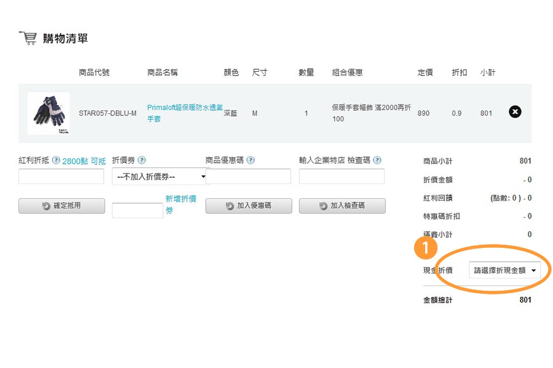553x368 pixels.
Task: Click the 加入檢查碼 button
Action: click(x=342, y=205)
